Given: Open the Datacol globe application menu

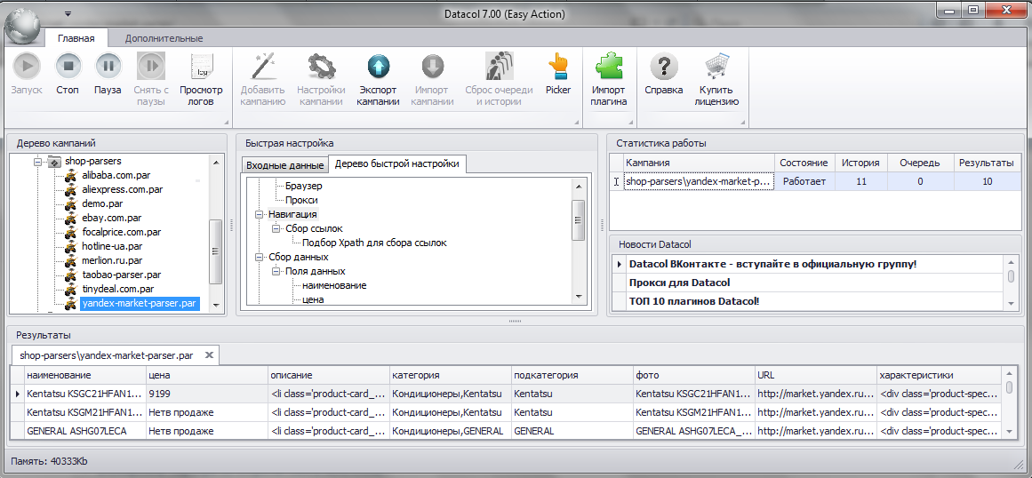Looking at the screenshot, I should pyautogui.click(x=23, y=25).
